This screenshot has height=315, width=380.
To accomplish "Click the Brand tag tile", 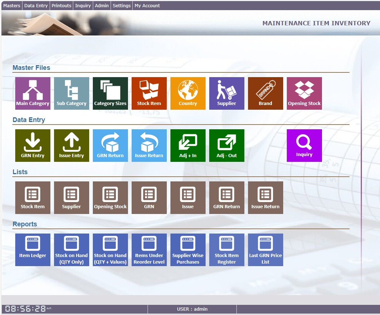I will click(x=265, y=93).
